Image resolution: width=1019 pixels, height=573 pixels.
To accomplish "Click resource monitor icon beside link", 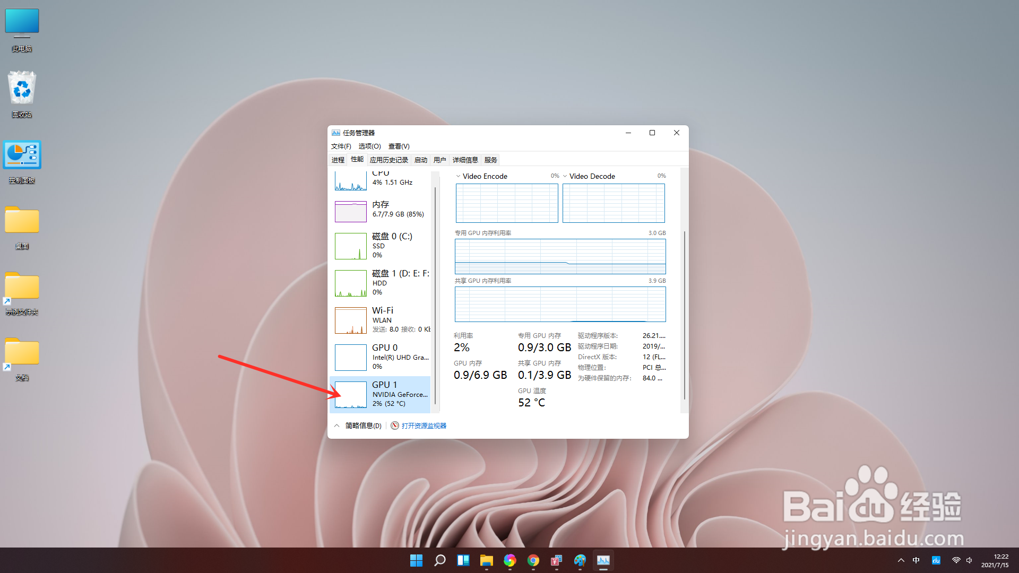I will pyautogui.click(x=395, y=426).
